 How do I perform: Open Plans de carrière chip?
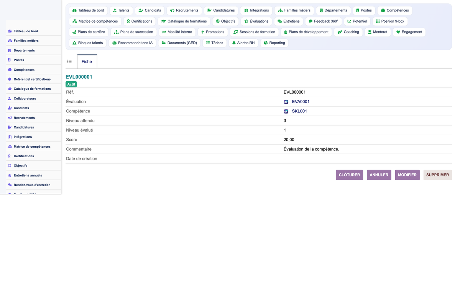tap(89, 32)
